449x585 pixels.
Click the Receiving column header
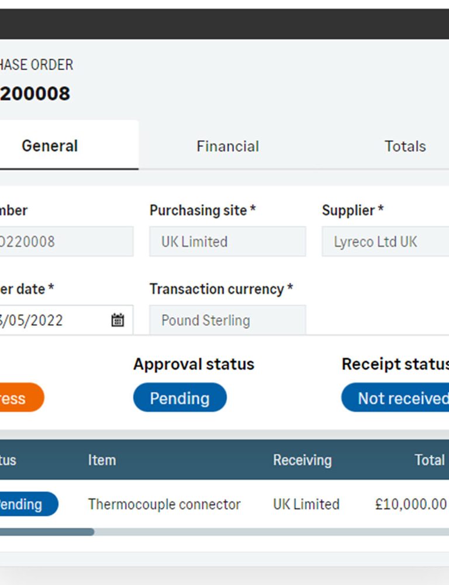[x=302, y=460]
